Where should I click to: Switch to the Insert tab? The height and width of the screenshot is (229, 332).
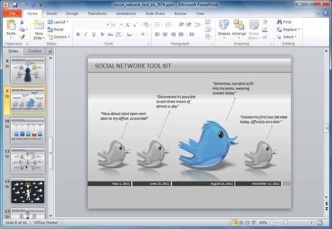(x=52, y=13)
